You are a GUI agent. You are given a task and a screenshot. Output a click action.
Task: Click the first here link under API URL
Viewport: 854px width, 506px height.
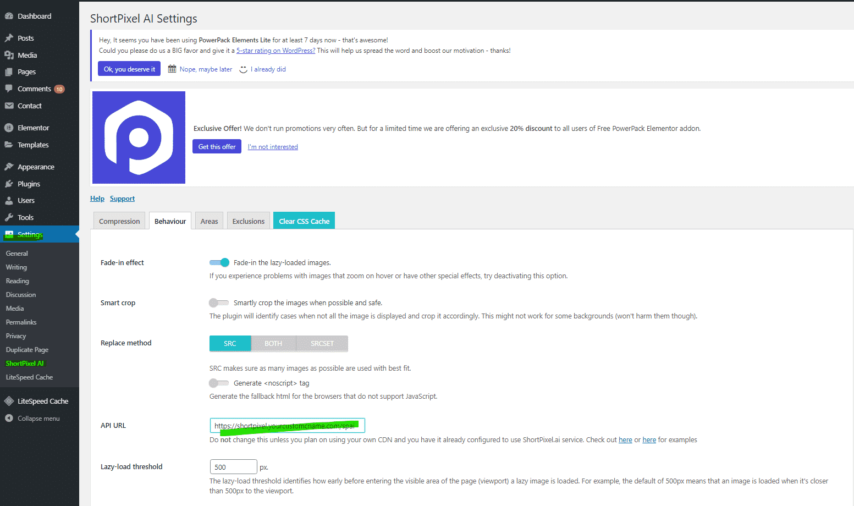tap(625, 439)
